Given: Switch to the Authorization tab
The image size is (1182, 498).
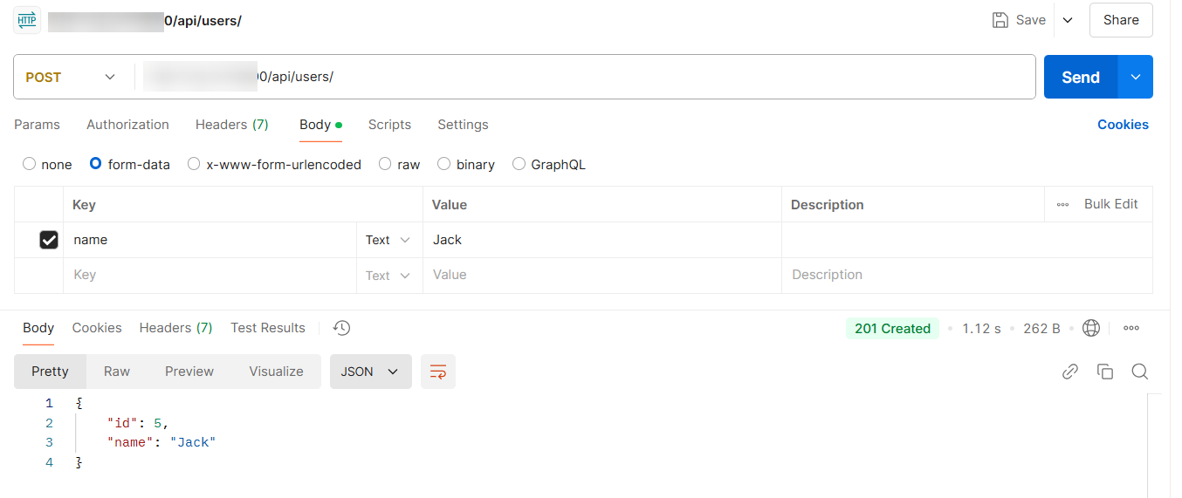Looking at the screenshot, I should (x=127, y=125).
